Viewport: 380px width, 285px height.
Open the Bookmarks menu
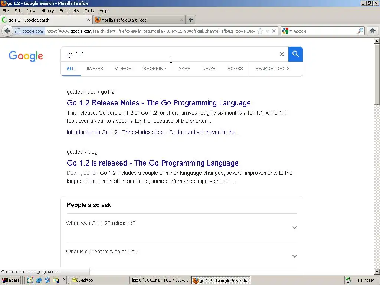(69, 11)
